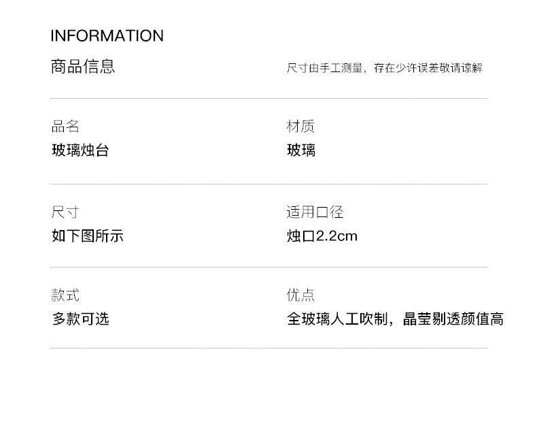Select the 商品信息 subtitle text
The width and height of the screenshot is (537, 437).
[83, 67]
